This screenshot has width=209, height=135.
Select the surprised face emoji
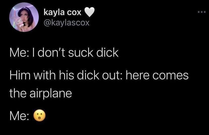click(39, 115)
